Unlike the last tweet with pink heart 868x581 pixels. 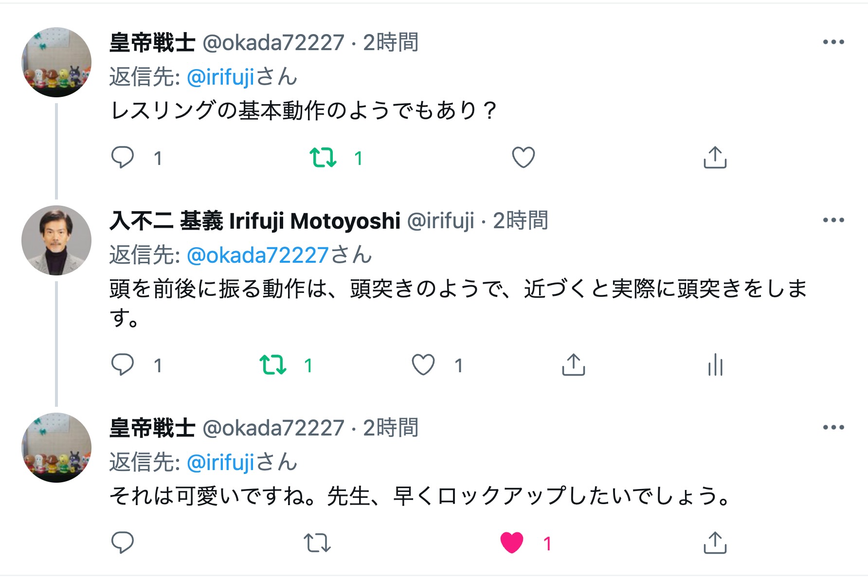(x=512, y=543)
